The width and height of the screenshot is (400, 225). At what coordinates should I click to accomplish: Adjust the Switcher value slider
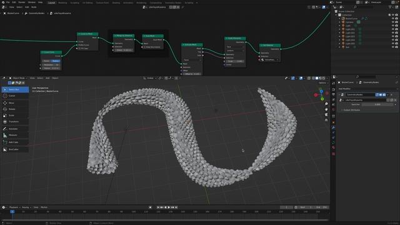point(377,104)
